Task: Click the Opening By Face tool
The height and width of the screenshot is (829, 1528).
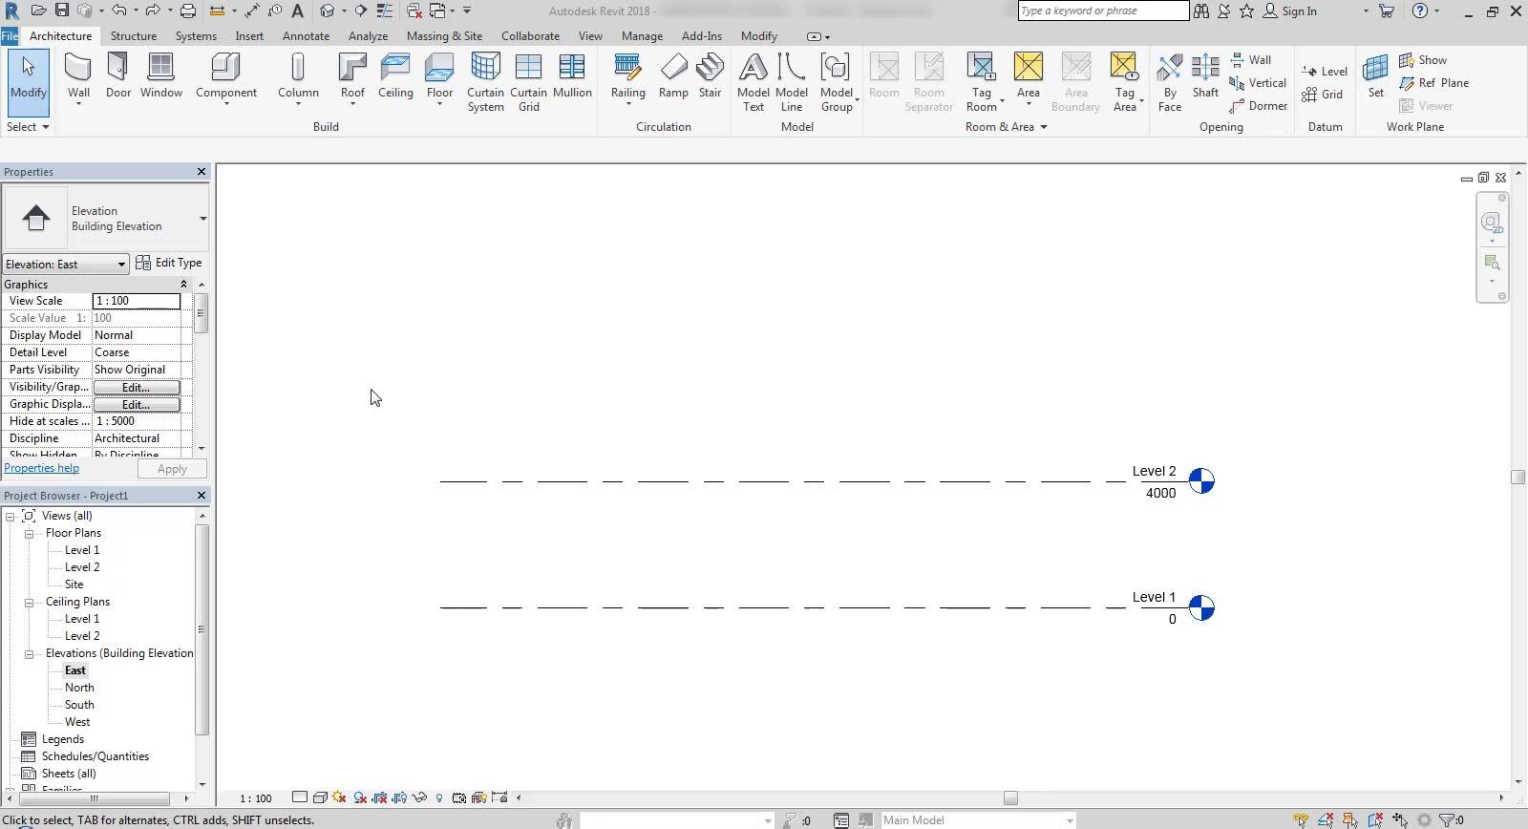Action: [1170, 82]
